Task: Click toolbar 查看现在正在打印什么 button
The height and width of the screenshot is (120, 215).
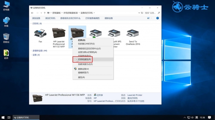Action: [70, 18]
